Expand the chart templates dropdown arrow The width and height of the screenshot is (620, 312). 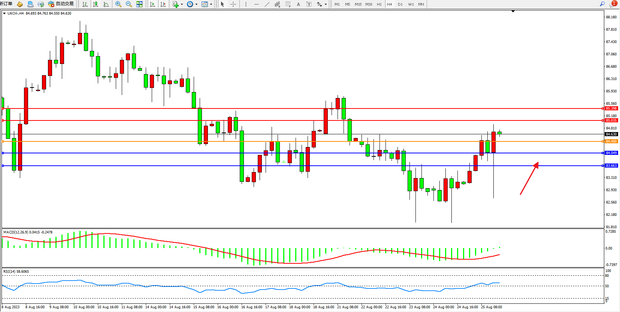click(x=211, y=4)
